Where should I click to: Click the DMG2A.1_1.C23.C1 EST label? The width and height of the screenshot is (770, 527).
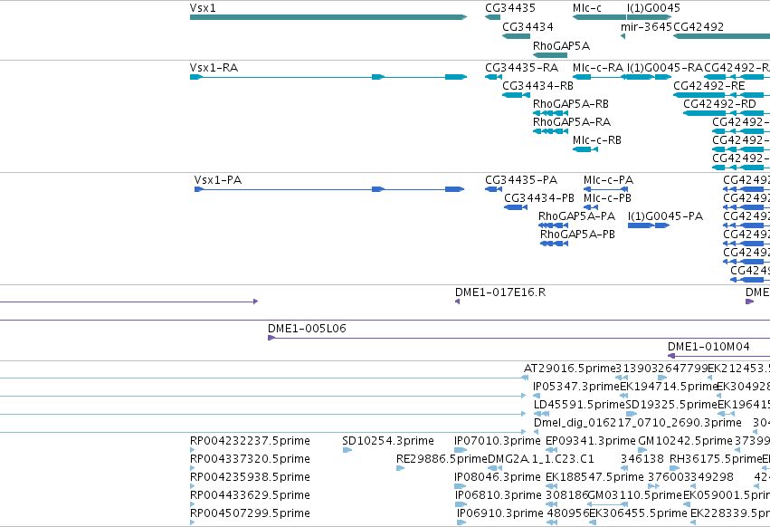(541, 459)
